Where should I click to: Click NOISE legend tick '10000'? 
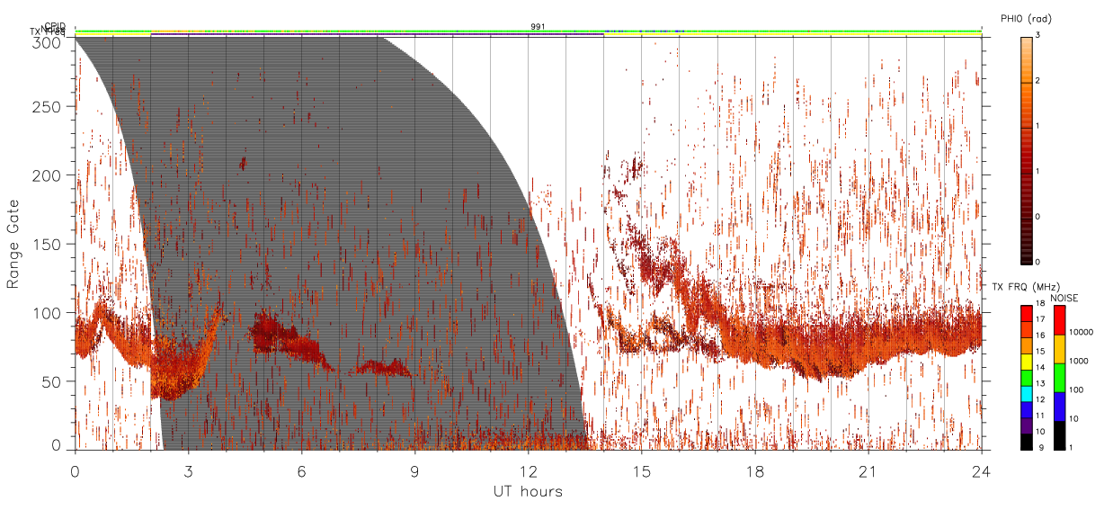(x=1082, y=332)
